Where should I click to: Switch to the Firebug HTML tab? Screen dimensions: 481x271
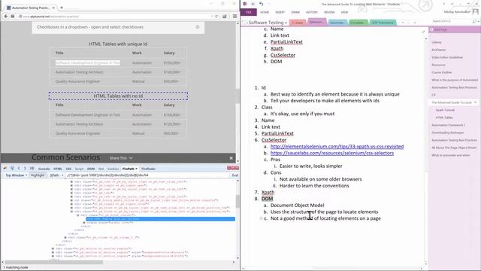[x=58, y=169]
